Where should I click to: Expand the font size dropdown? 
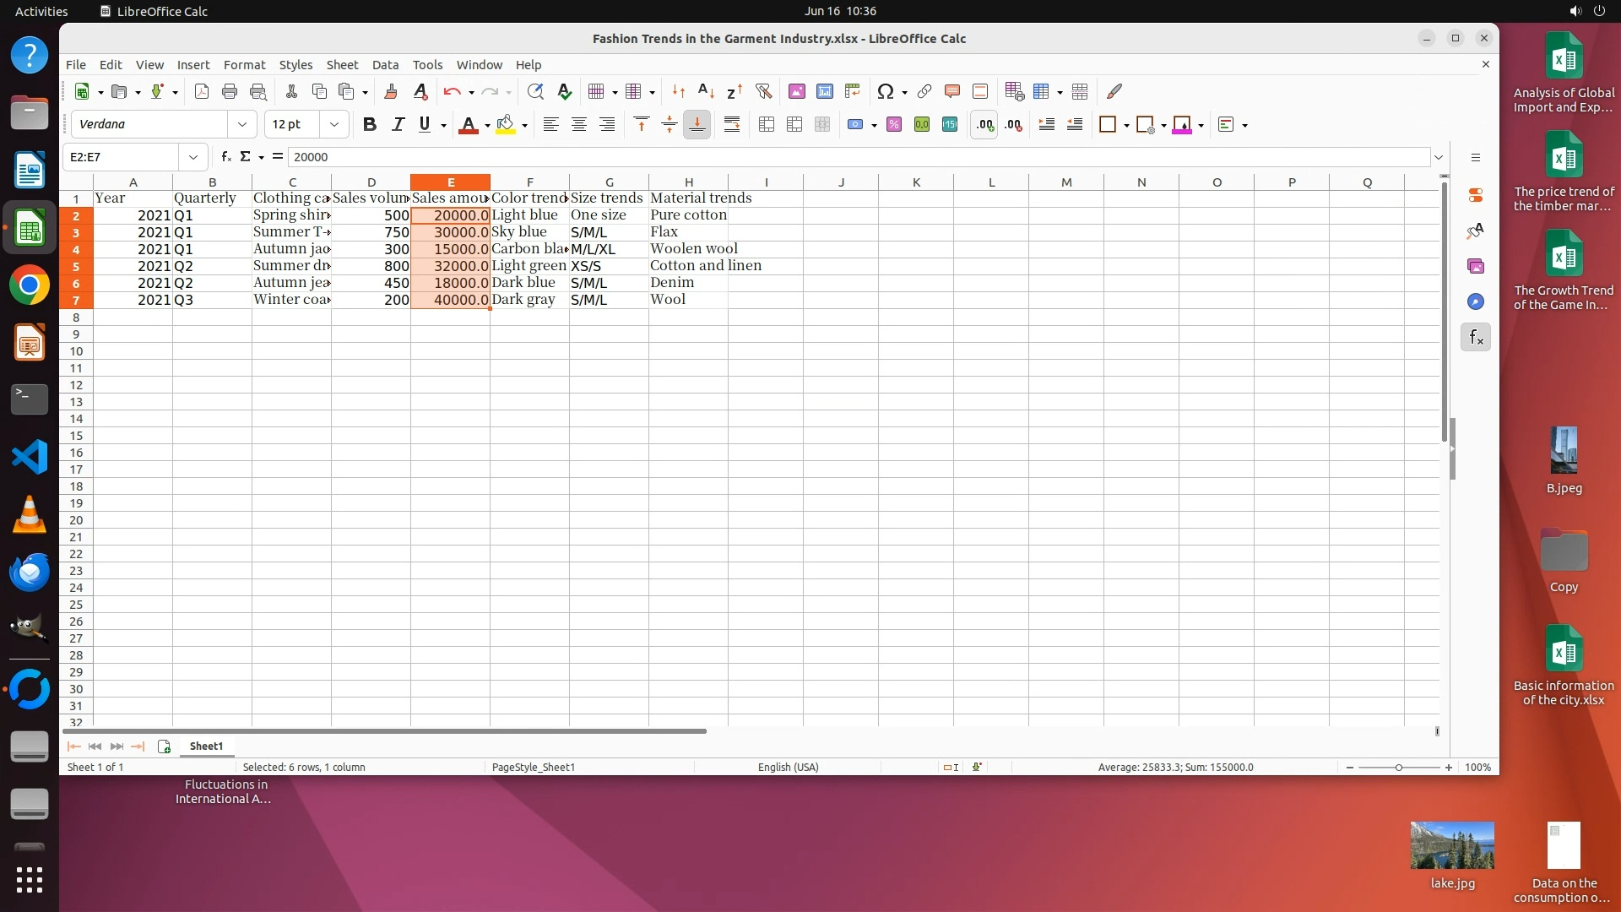334,125
